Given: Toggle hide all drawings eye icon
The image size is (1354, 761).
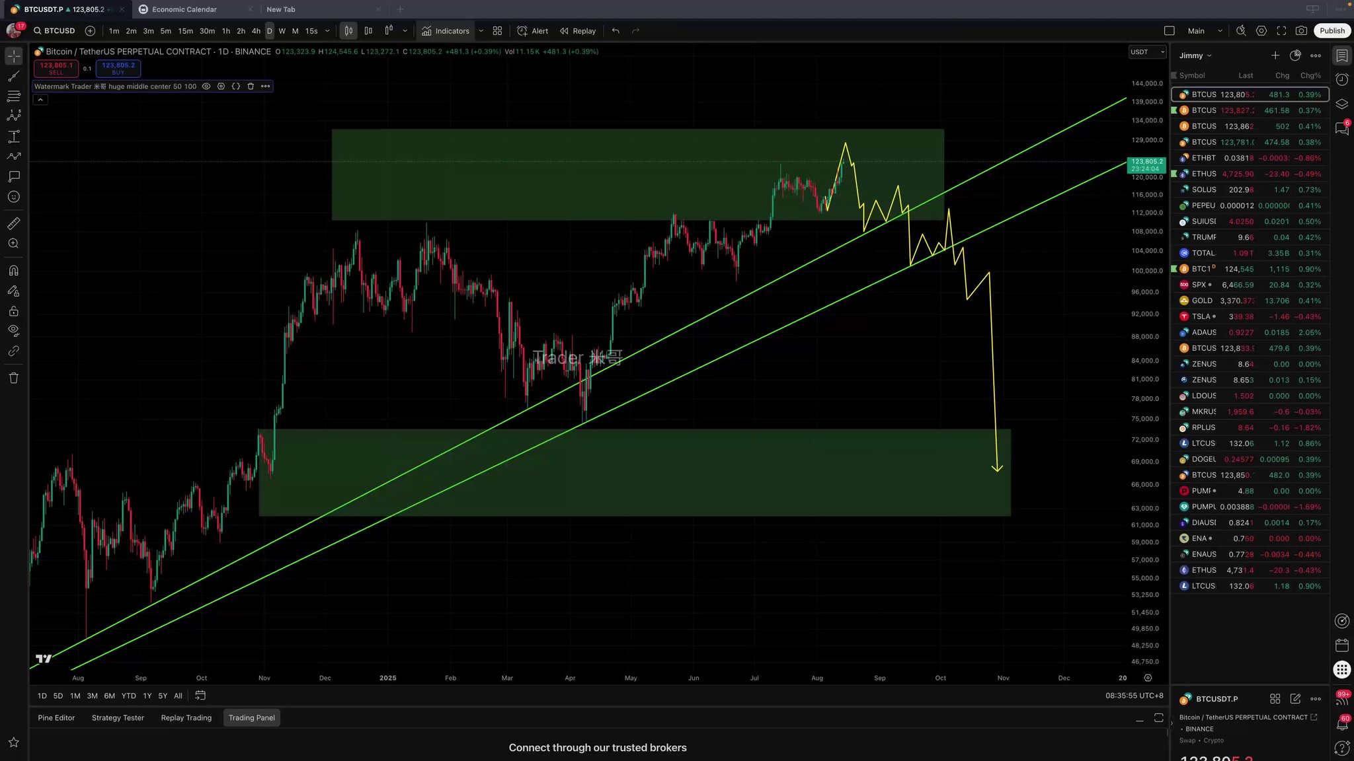Looking at the screenshot, I should coord(14,331).
